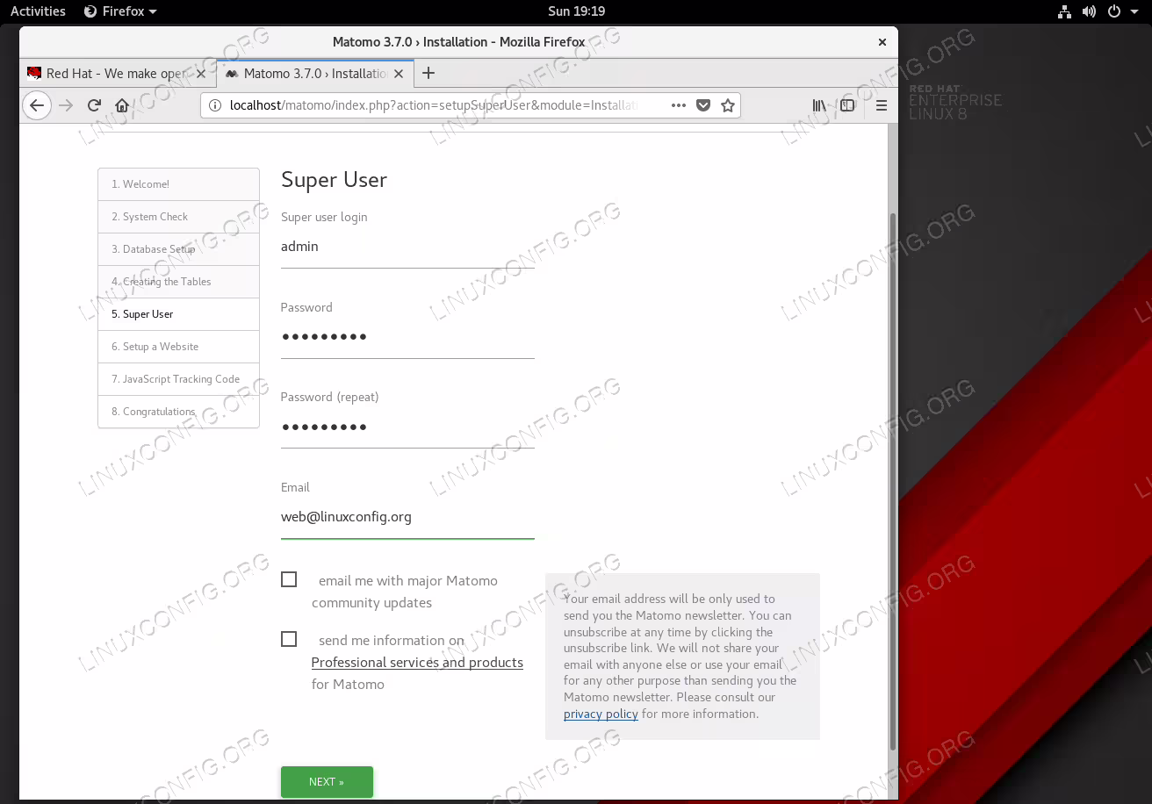Open Activities overview
1152x804 pixels.
point(38,11)
